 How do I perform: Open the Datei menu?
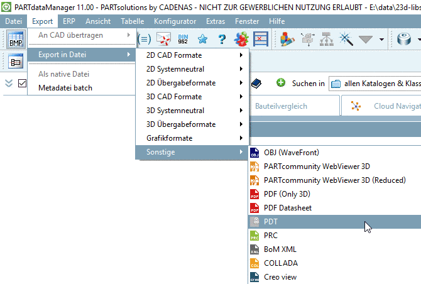coord(13,21)
